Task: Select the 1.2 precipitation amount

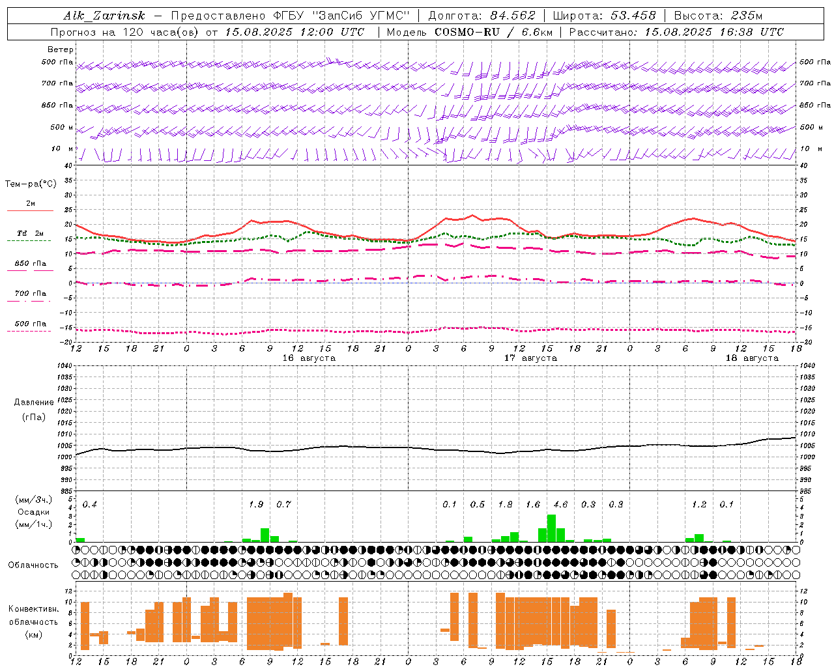Action: (x=699, y=504)
